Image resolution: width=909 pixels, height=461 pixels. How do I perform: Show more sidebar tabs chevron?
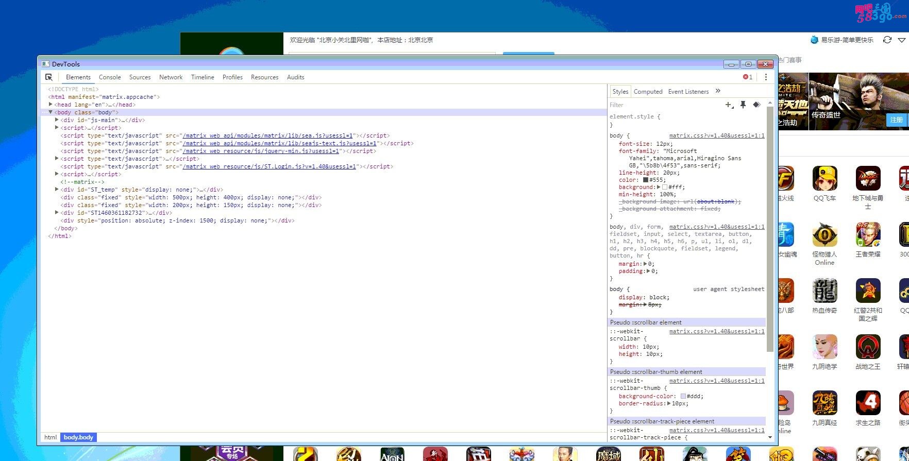[x=718, y=91]
